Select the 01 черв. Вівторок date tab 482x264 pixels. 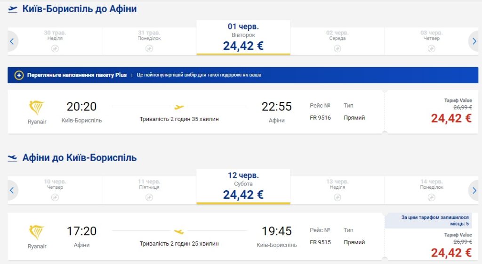click(243, 38)
